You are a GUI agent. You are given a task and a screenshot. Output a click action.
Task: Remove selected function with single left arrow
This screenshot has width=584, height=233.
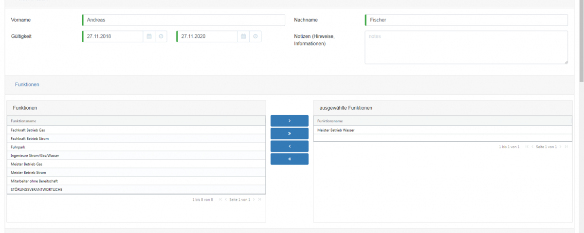coord(290,146)
